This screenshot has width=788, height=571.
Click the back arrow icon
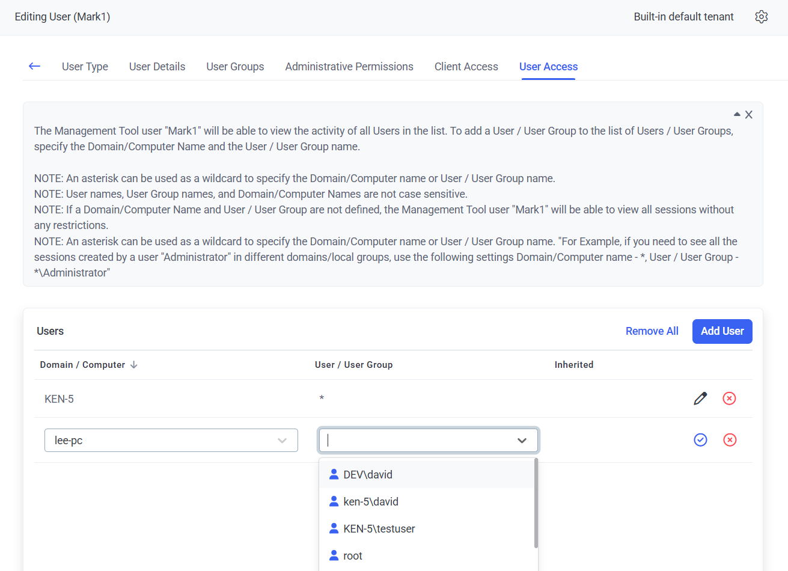pyautogui.click(x=35, y=66)
